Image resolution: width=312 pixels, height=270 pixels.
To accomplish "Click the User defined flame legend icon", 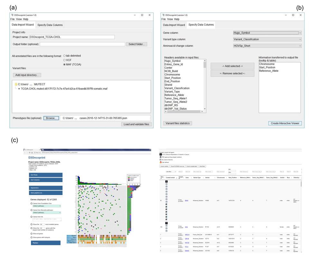I will pyautogui.click(x=161, y=163).
